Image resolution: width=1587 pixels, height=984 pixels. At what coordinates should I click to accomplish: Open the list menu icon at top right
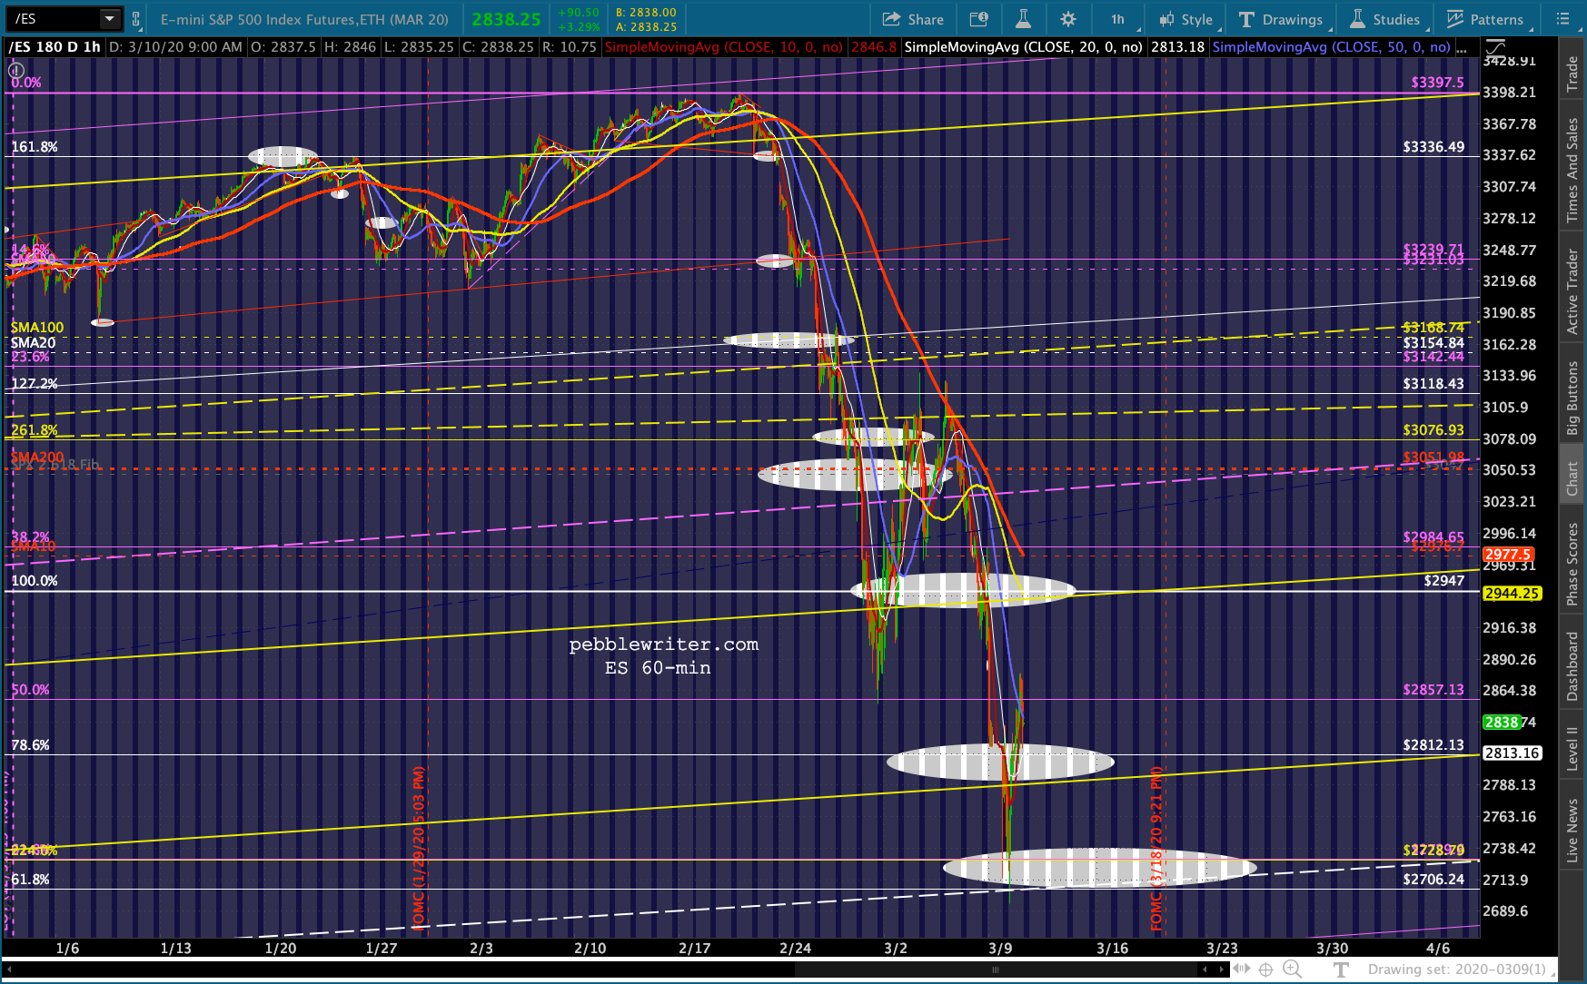1562,19
